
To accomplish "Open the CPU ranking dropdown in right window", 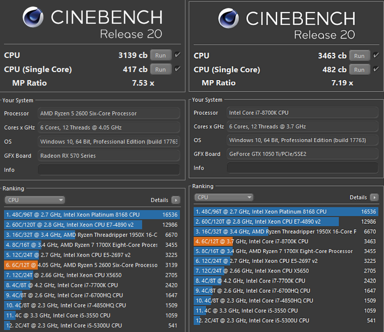I will click(224, 197).
